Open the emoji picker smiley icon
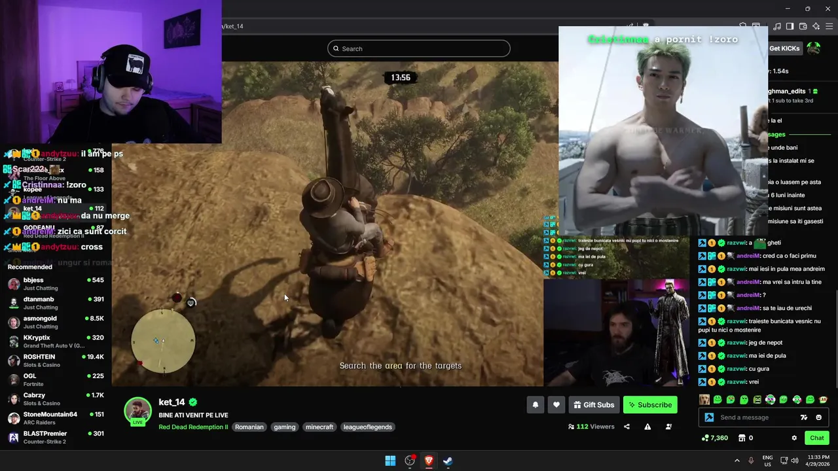The width and height of the screenshot is (838, 471). tap(818, 417)
